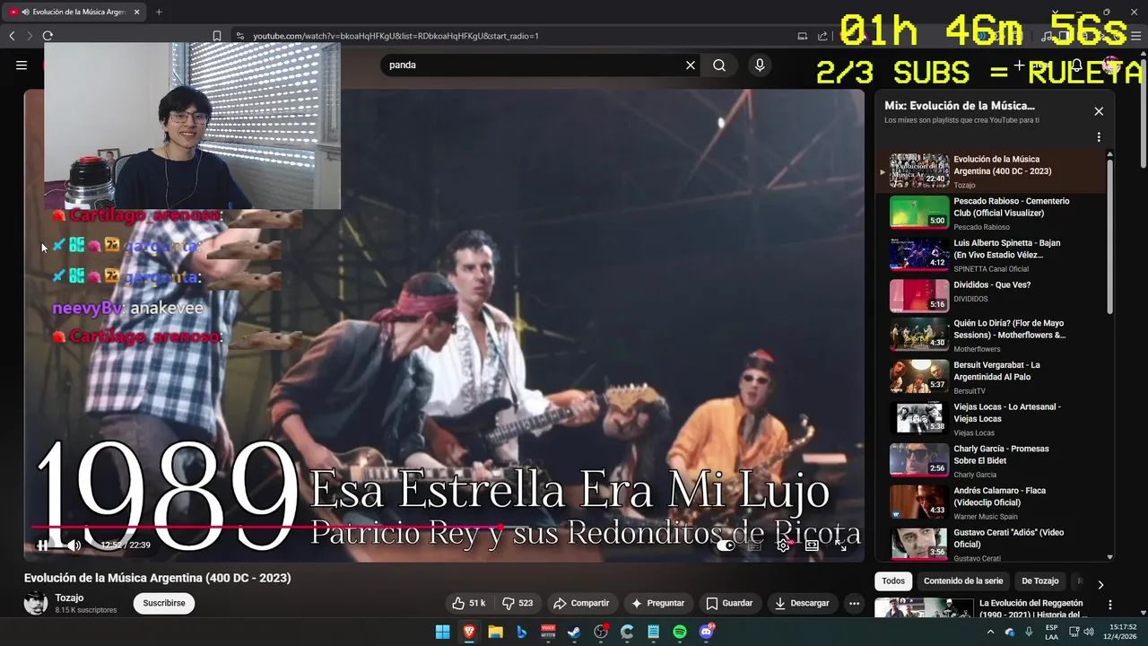Open Voicemeeter from the taskbar
The height and width of the screenshot is (646, 1148).
[548, 633]
